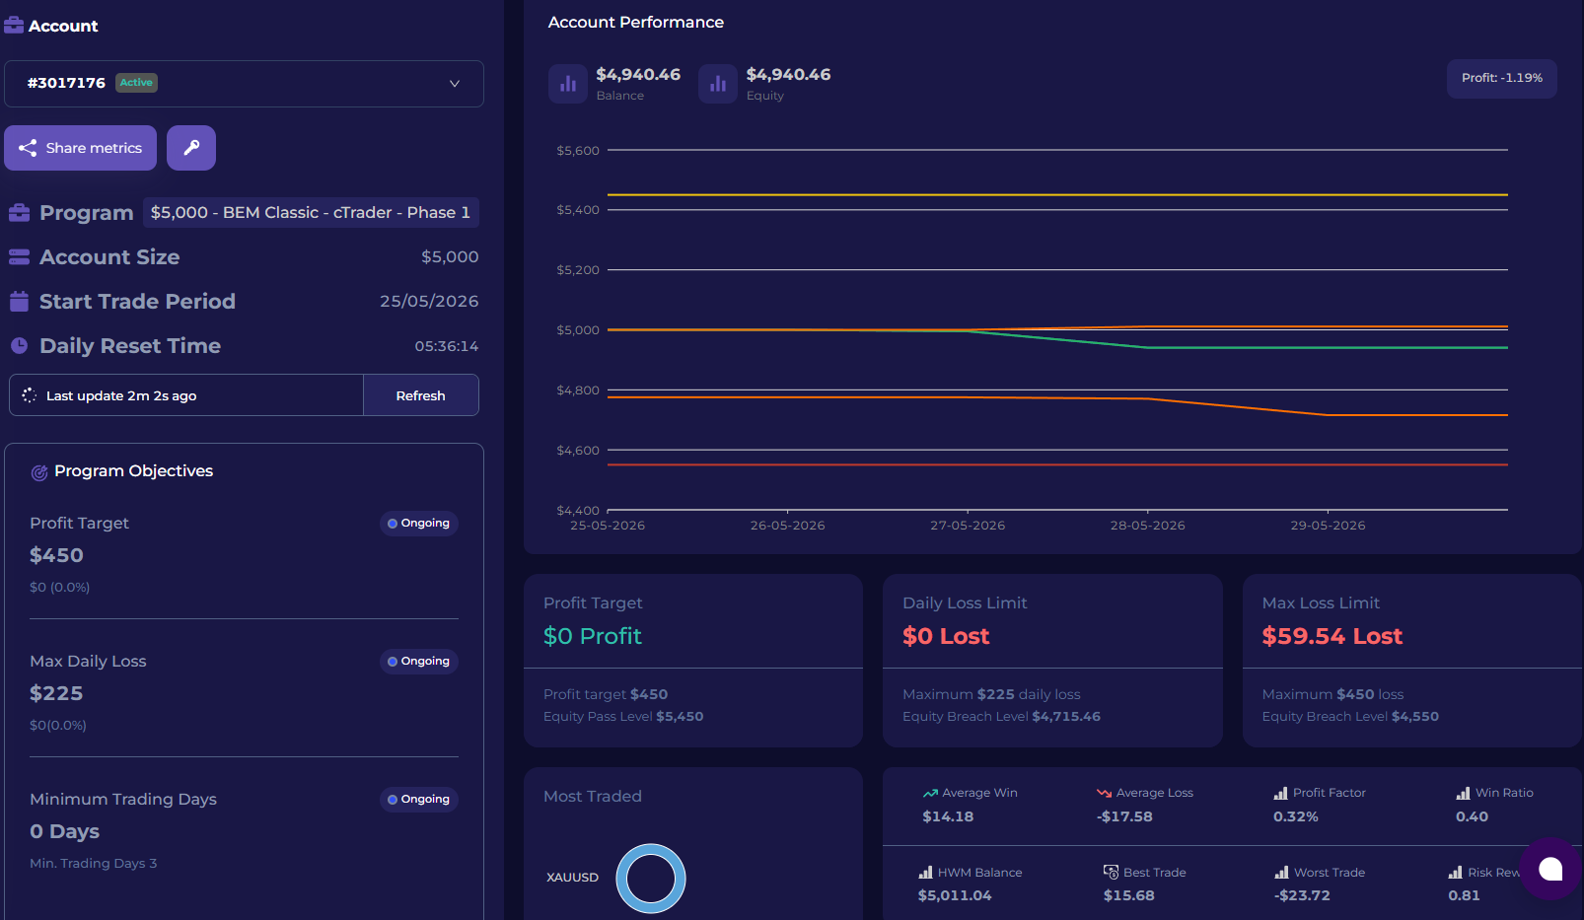This screenshot has height=920, width=1584.
Task: Click the Win Ratio bars icon
Action: click(1464, 793)
